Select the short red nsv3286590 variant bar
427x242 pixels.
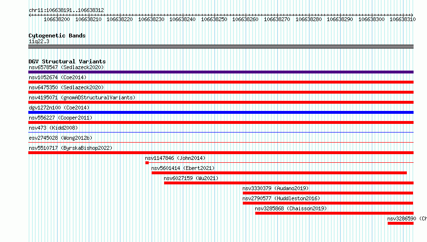(x=401, y=223)
